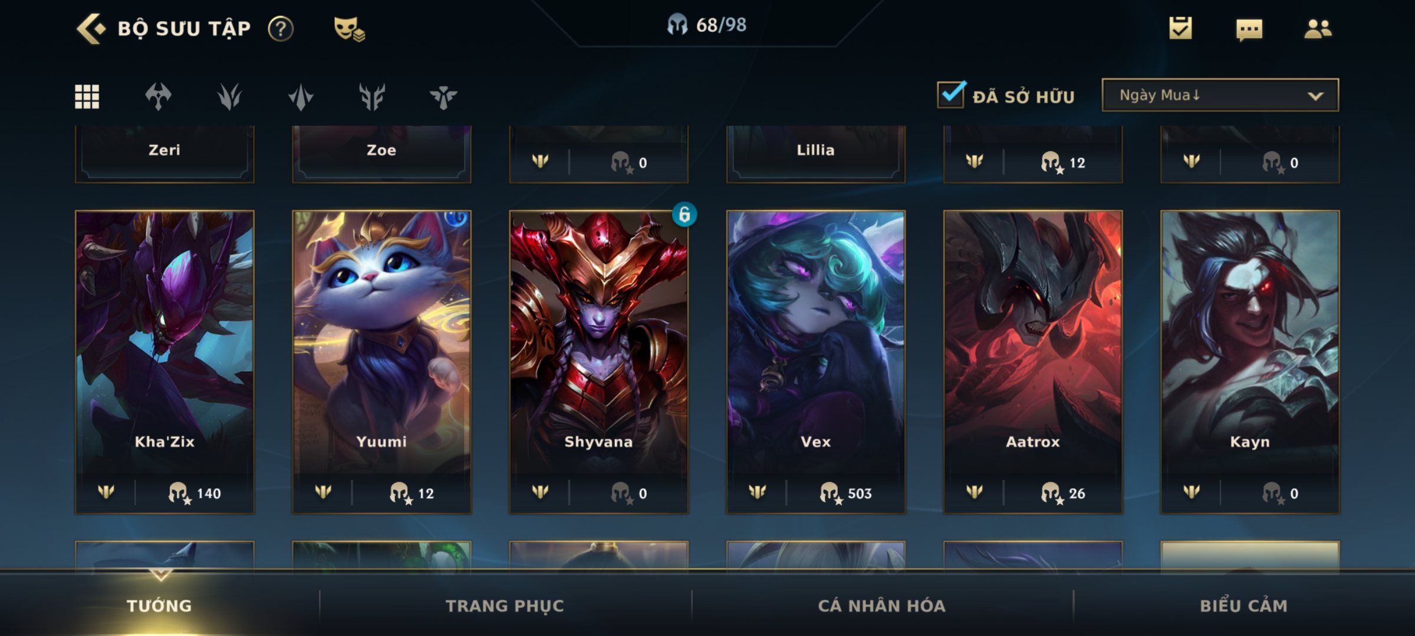Switch to the Cá Nhân Hóa tab
The width and height of the screenshot is (1415, 636).
tap(881, 605)
